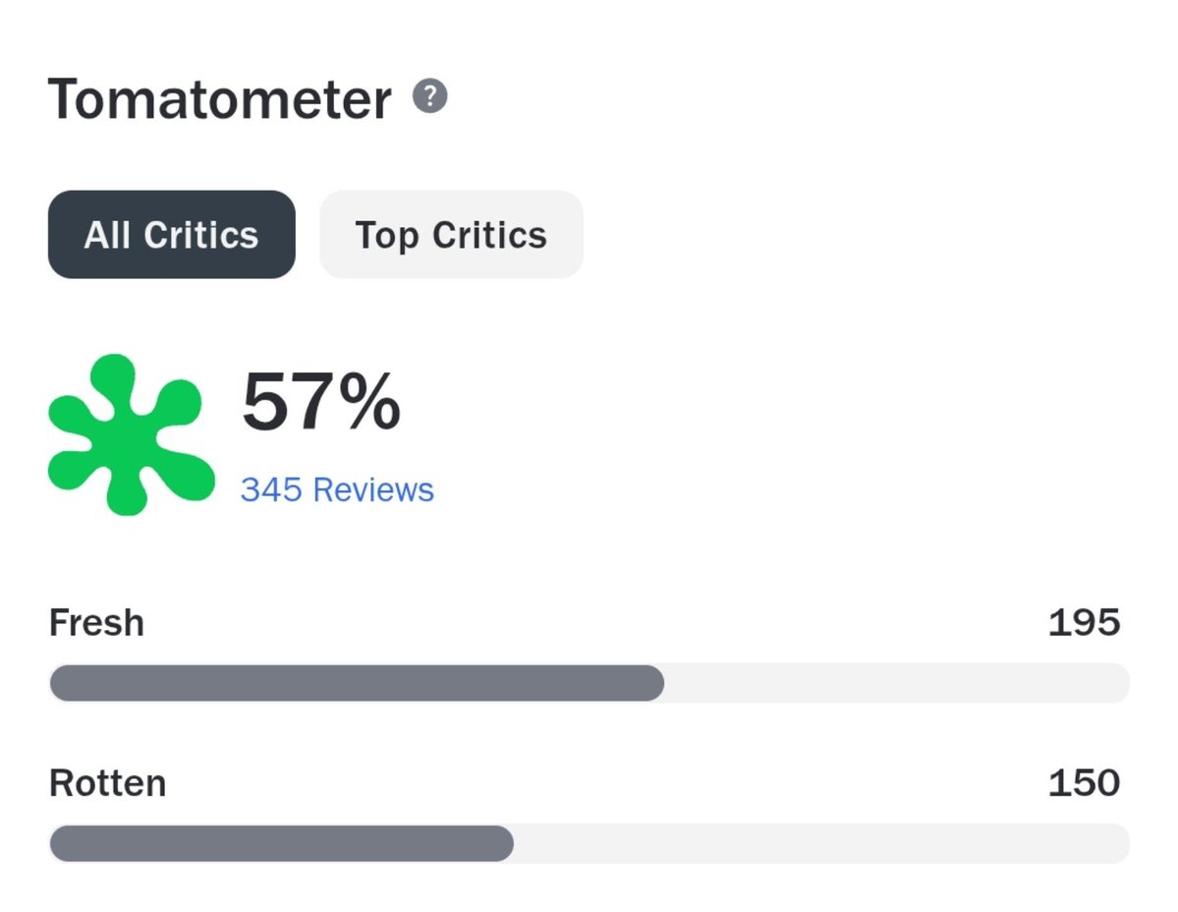The height and width of the screenshot is (912, 1178).
Task: Click the Fresh count 195
Action: pyautogui.click(x=1084, y=623)
